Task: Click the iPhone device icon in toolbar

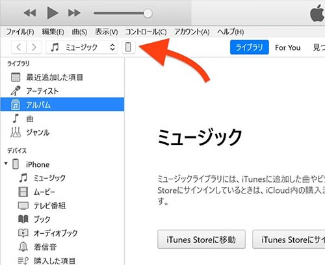Action: [x=128, y=47]
